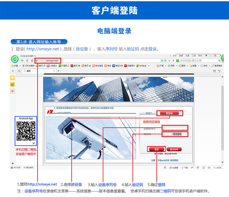Open the 翻译 translate tool
The width and height of the screenshot is (229, 197).
point(182,66)
